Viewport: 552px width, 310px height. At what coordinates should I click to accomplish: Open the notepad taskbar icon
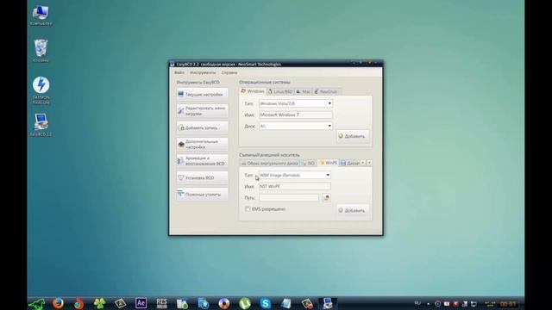[286, 303]
